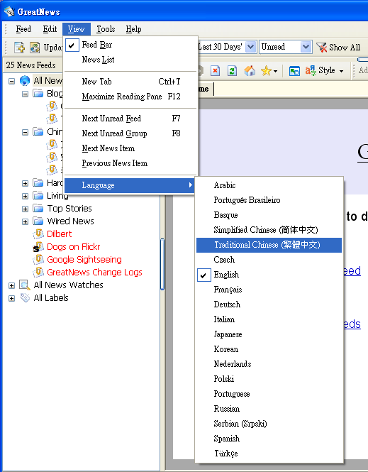
Task: Click the Add Feed toolbar icon
Action: [x=20, y=48]
